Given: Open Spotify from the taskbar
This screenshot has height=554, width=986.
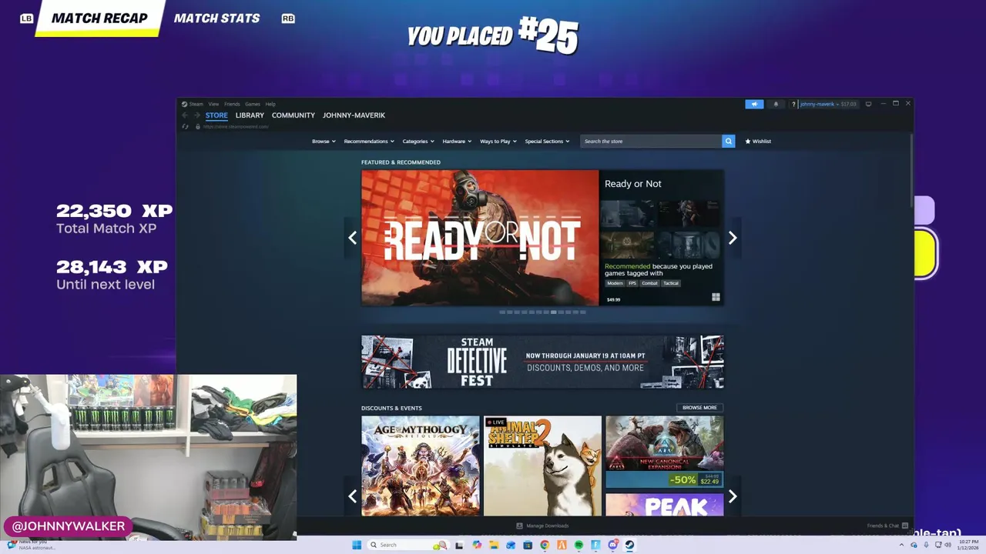Looking at the screenshot, I should coord(579,545).
